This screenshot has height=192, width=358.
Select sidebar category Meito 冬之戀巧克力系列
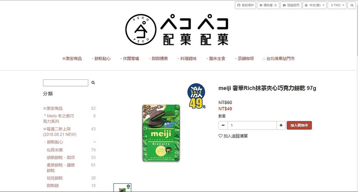[x=59, y=119]
